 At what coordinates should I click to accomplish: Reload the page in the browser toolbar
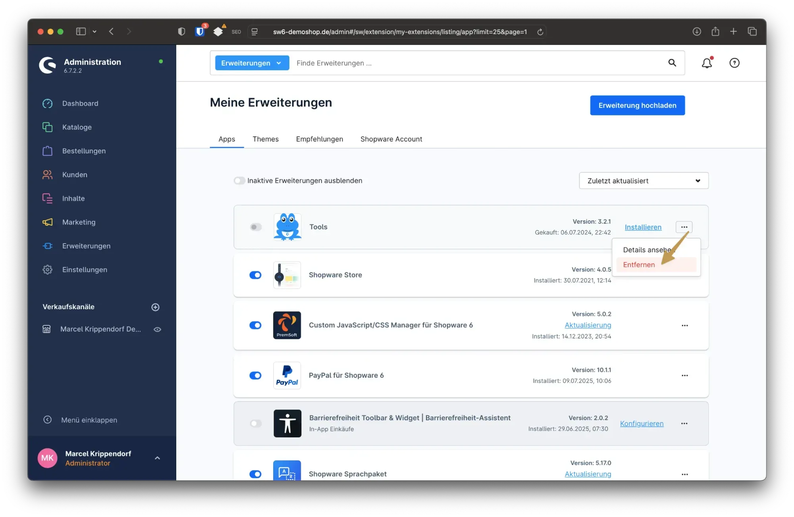click(x=540, y=32)
